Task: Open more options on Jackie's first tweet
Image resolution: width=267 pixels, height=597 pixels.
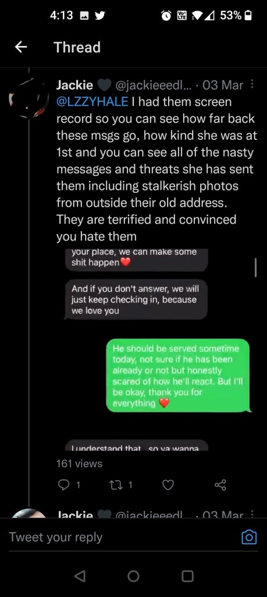Action: point(252,84)
